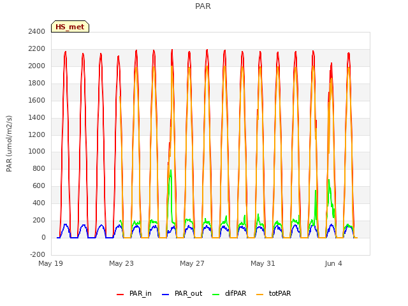Click the 800 y-axis tick label

[x=39, y=168]
